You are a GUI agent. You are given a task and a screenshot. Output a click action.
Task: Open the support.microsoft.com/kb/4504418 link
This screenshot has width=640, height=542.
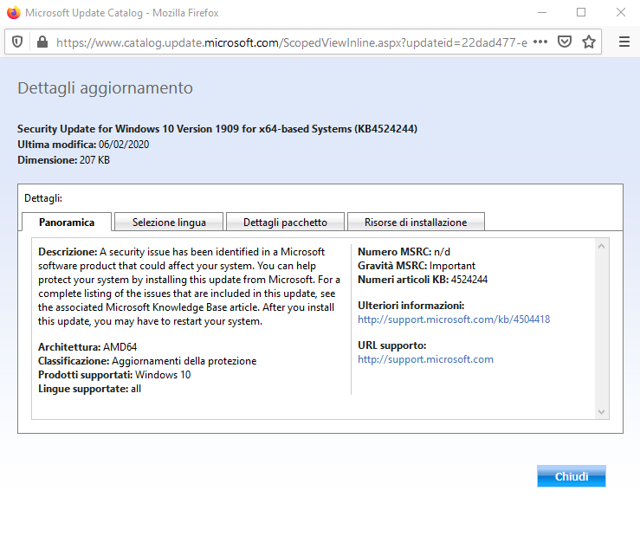point(454,319)
